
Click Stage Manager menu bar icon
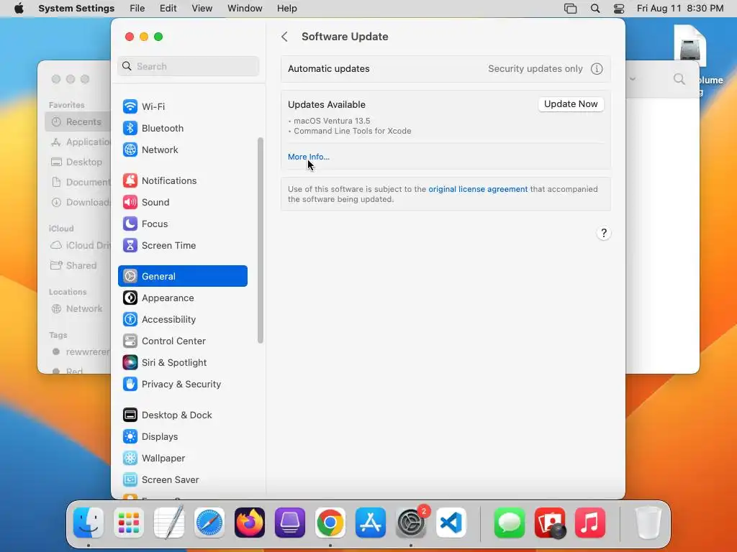pyautogui.click(x=570, y=9)
